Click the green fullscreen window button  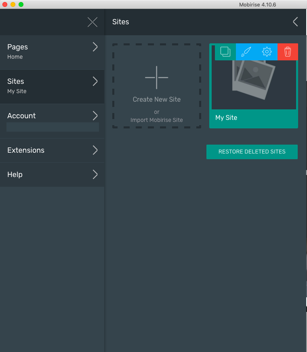tap(21, 4)
